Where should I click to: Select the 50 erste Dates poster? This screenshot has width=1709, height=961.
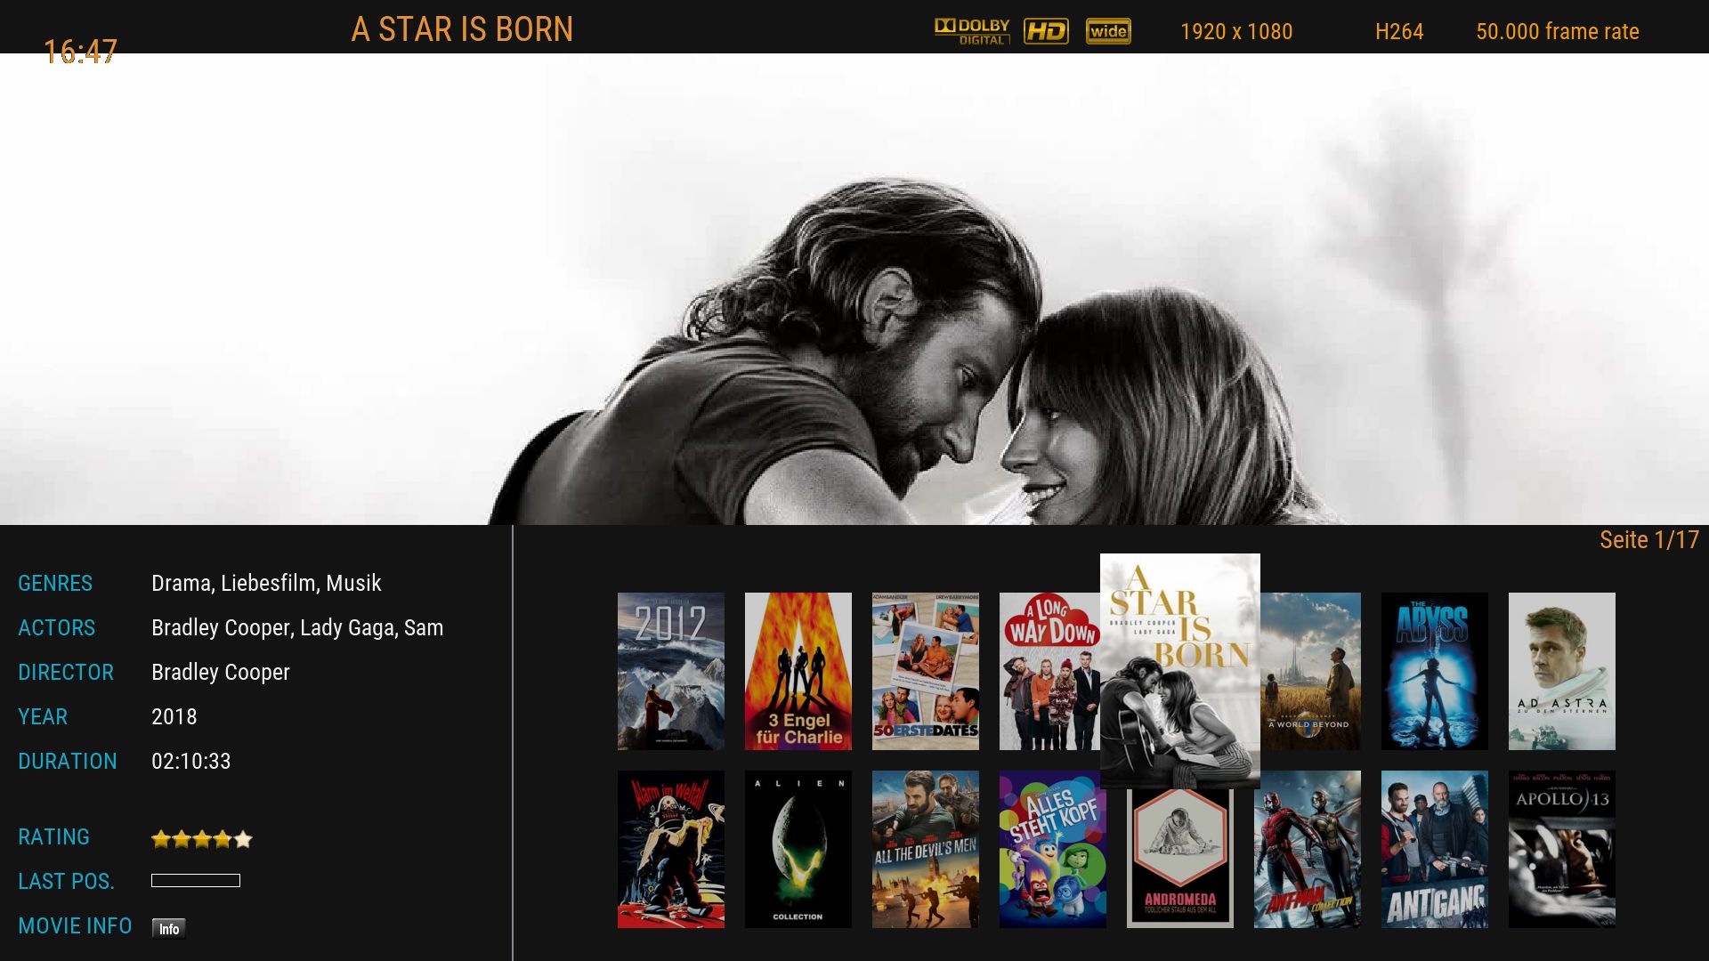[x=925, y=671]
